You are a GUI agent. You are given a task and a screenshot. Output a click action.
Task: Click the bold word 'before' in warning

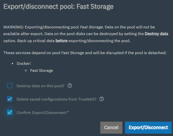[x=62, y=41]
